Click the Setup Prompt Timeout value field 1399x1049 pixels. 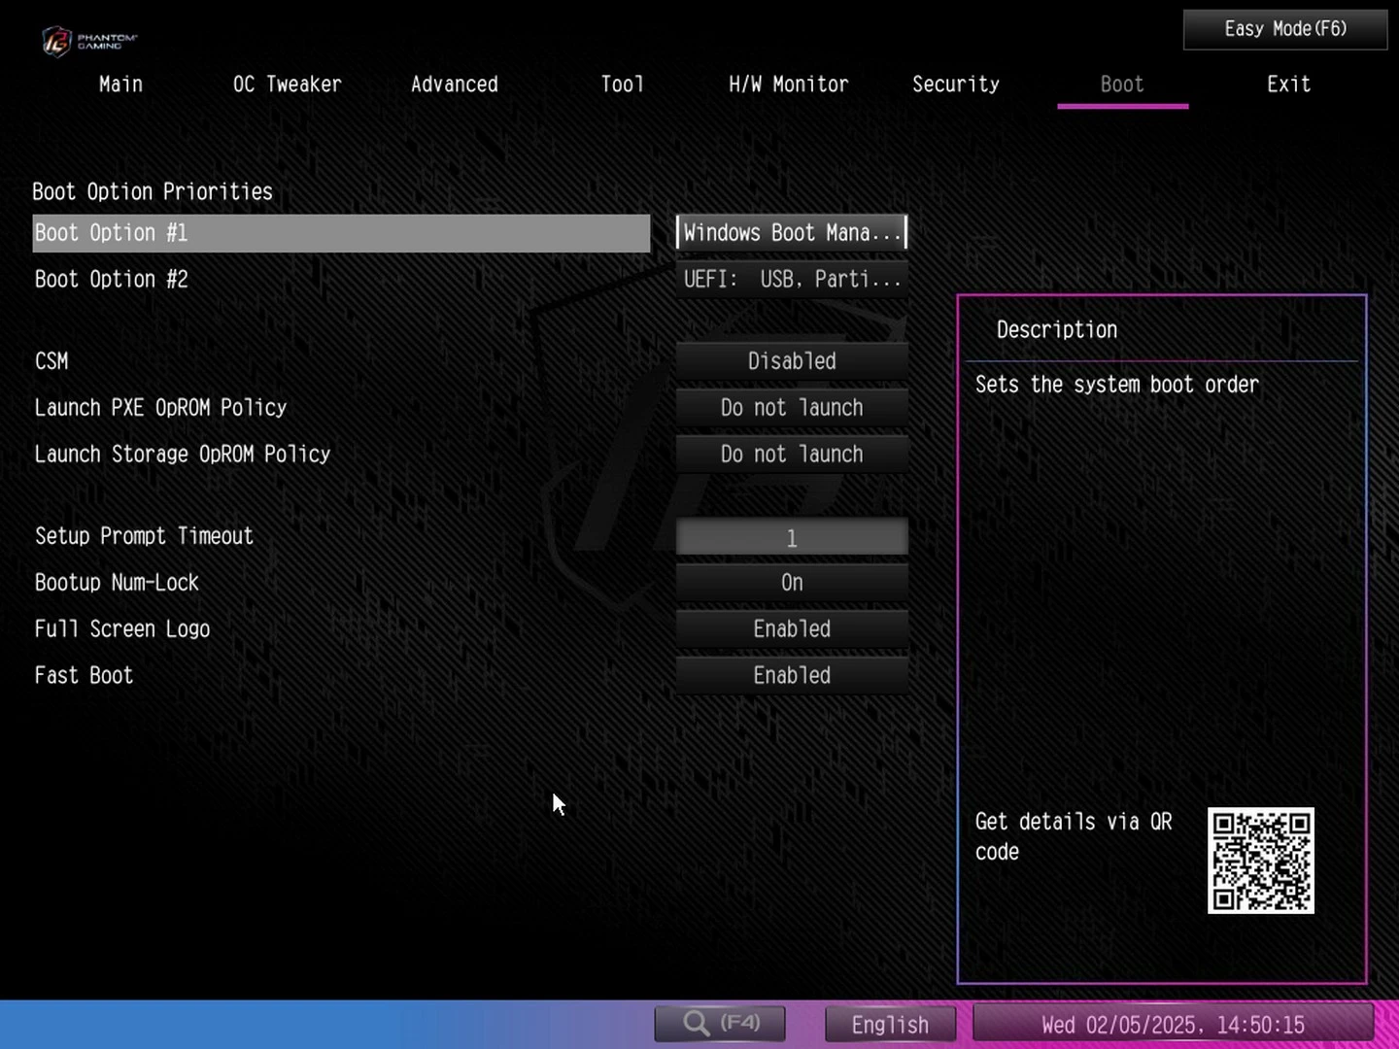tap(792, 537)
